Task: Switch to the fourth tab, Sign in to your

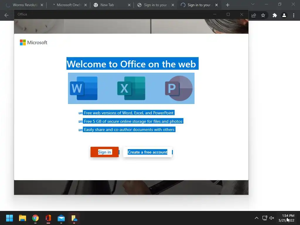Action: click(155, 5)
